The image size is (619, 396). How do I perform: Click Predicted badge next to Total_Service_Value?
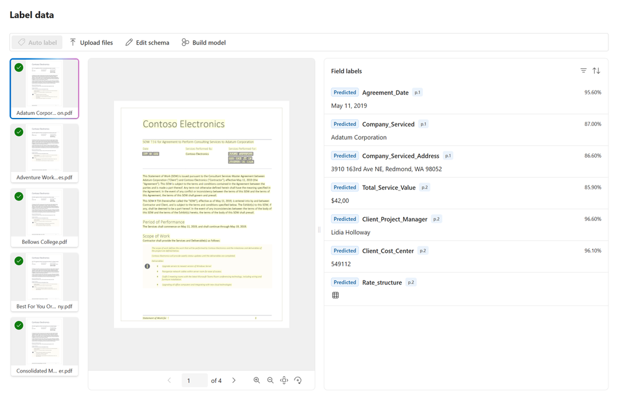(x=345, y=187)
